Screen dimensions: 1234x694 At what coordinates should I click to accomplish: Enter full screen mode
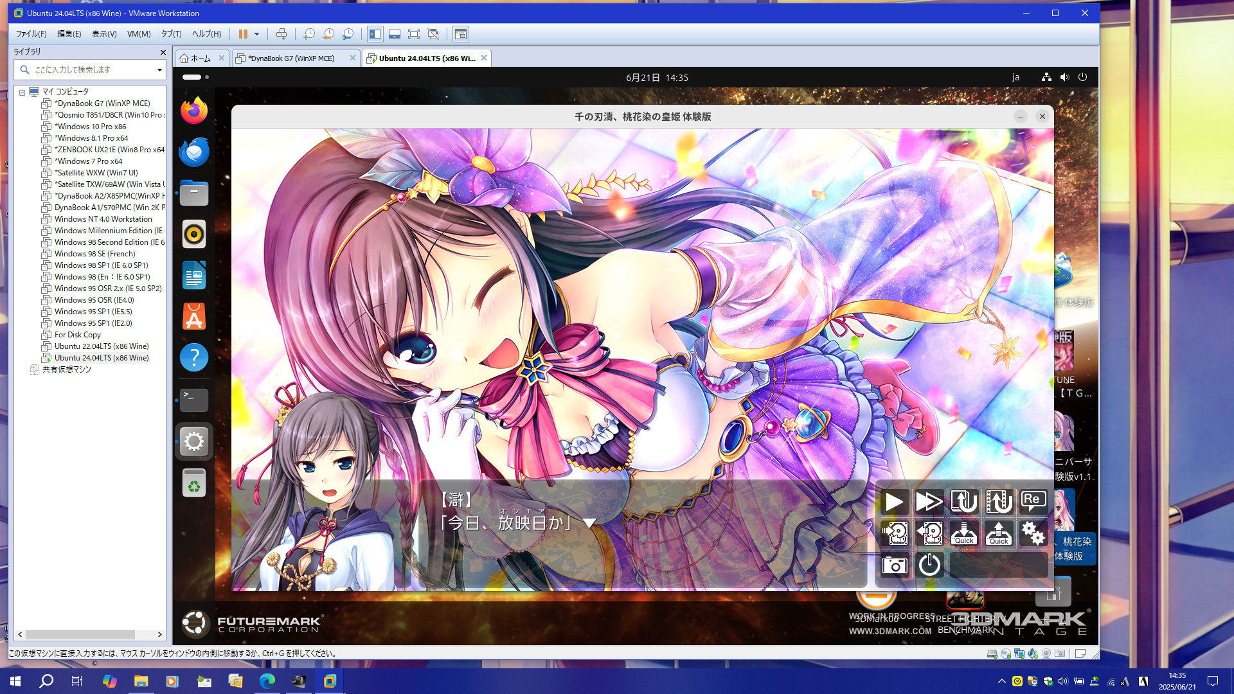414,34
